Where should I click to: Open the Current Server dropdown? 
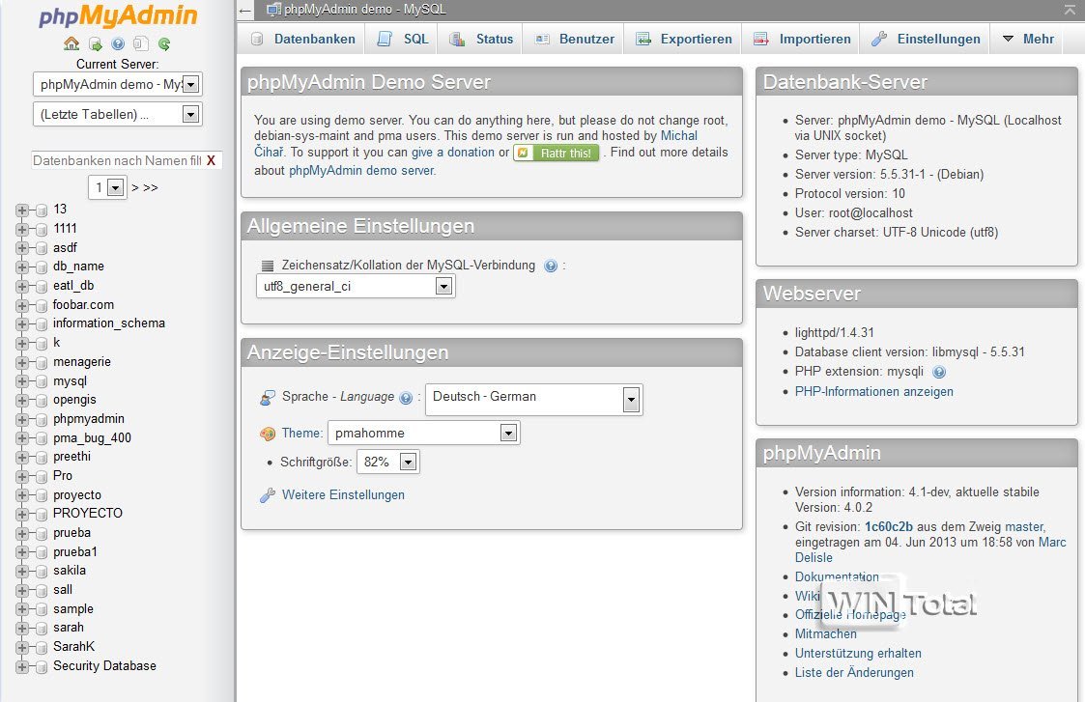pos(118,84)
